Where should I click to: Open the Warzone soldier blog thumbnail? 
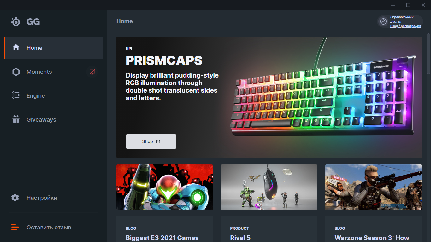pyautogui.click(x=374, y=187)
